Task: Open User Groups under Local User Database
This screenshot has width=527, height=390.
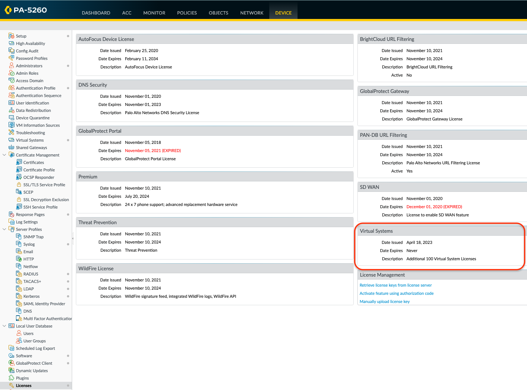Action: pyautogui.click(x=35, y=341)
